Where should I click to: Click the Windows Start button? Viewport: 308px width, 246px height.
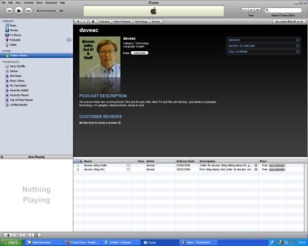pyautogui.click(x=11, y=242)
